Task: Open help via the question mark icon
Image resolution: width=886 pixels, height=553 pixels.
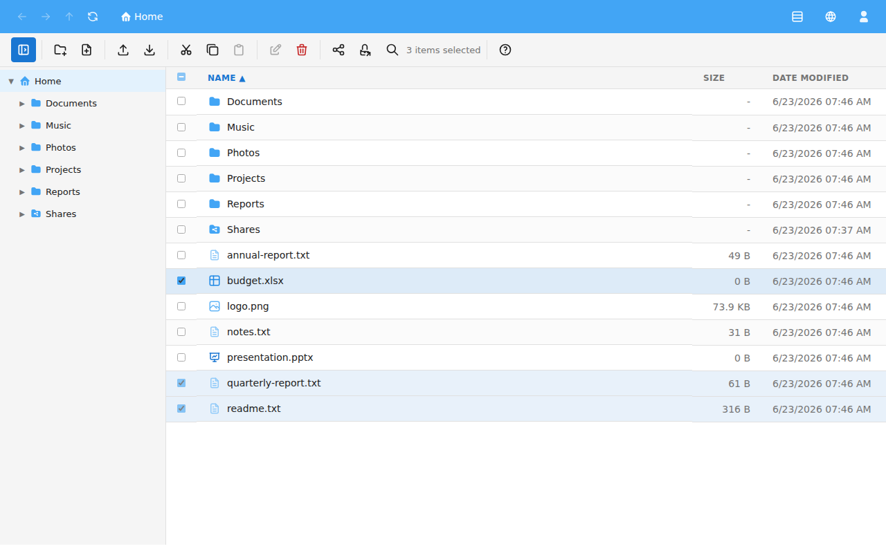Action: coord(505,50)
